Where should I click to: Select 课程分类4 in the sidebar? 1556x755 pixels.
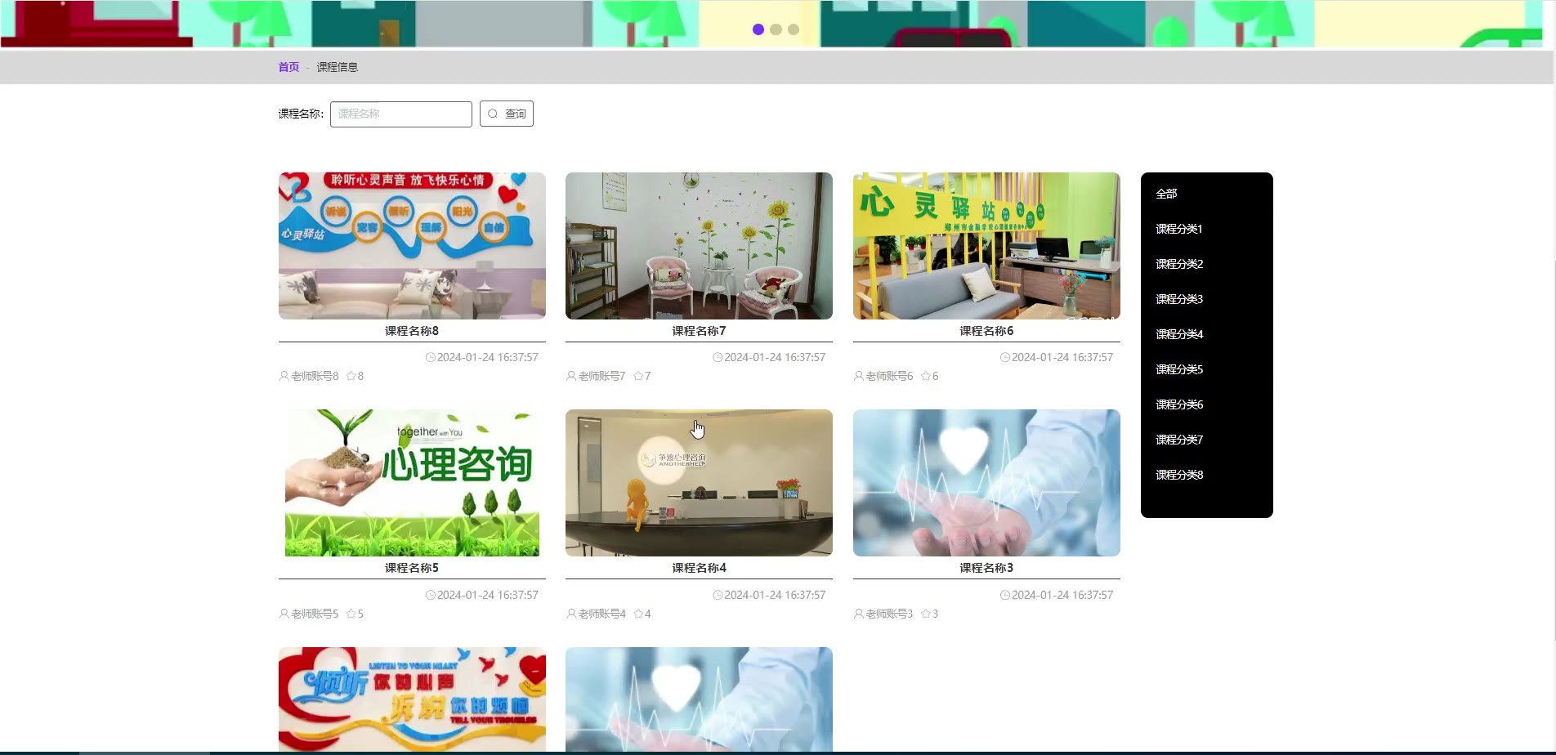(x=1179, y=334)
